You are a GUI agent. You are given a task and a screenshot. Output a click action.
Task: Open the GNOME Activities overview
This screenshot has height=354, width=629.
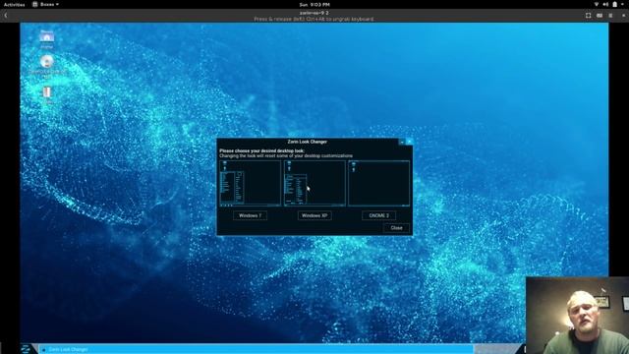(x=14, y=4)
